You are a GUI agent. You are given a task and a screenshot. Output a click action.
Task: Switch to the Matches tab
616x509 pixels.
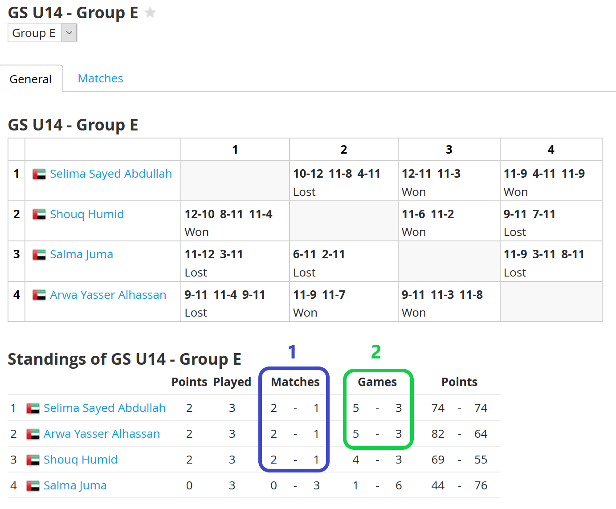(x=100, y=78)
